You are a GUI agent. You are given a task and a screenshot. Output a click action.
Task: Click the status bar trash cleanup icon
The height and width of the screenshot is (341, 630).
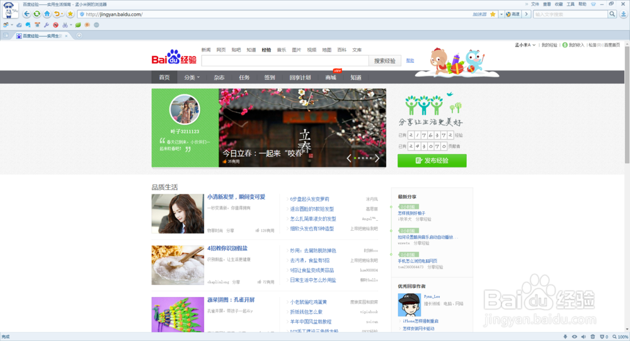click(593, 337)
